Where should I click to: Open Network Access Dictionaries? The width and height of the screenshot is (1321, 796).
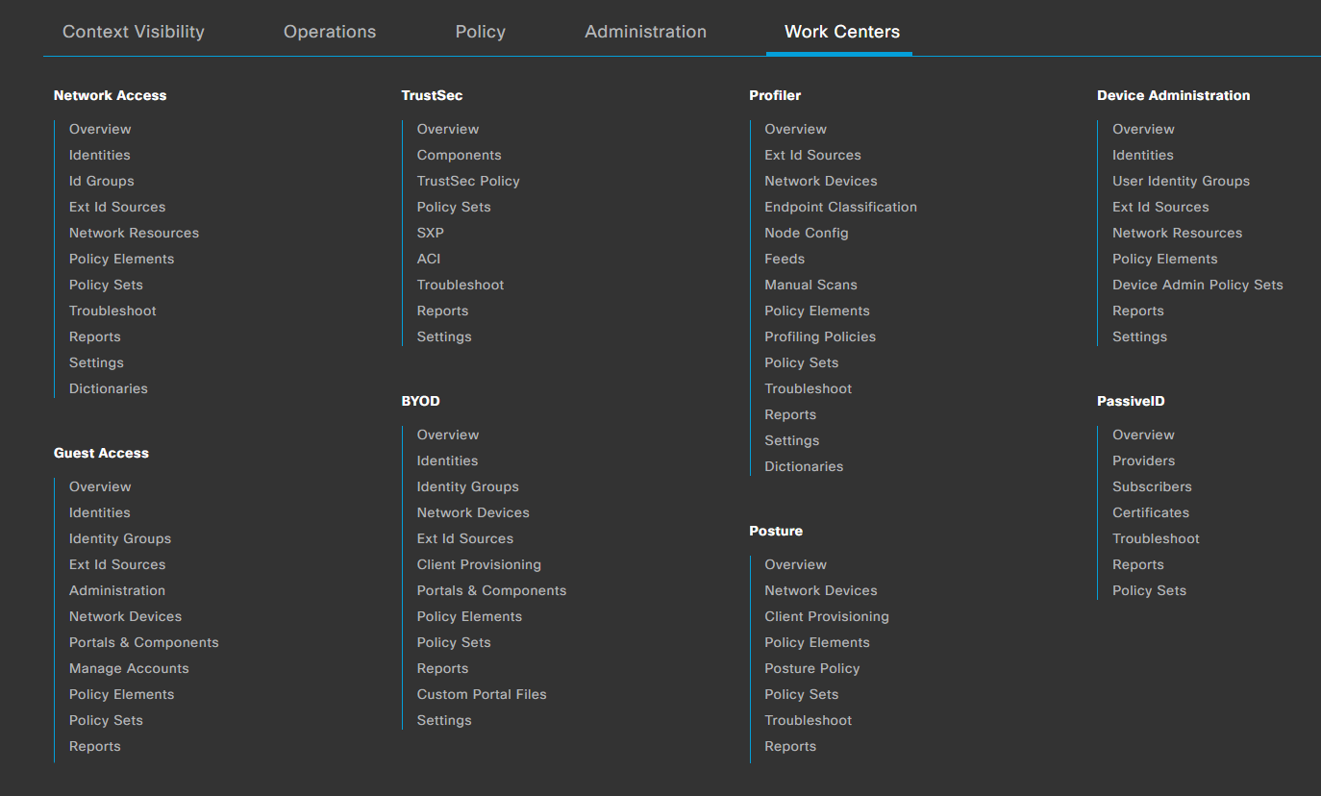109,388
